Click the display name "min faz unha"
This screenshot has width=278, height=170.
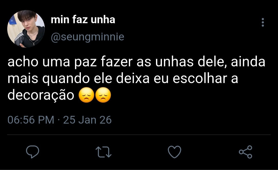tap(83, 20)
